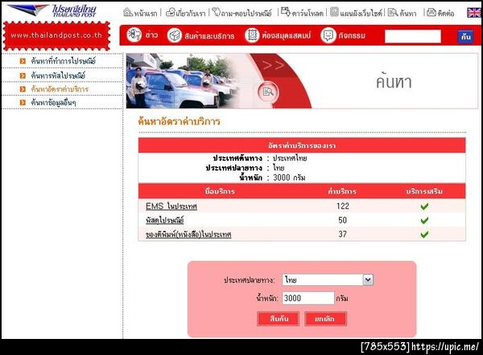Open the ห้องสมุดแสตมป์ tab
Image resolution: width=483 pixels, height=355 pixels.
[x=287, y=35]
